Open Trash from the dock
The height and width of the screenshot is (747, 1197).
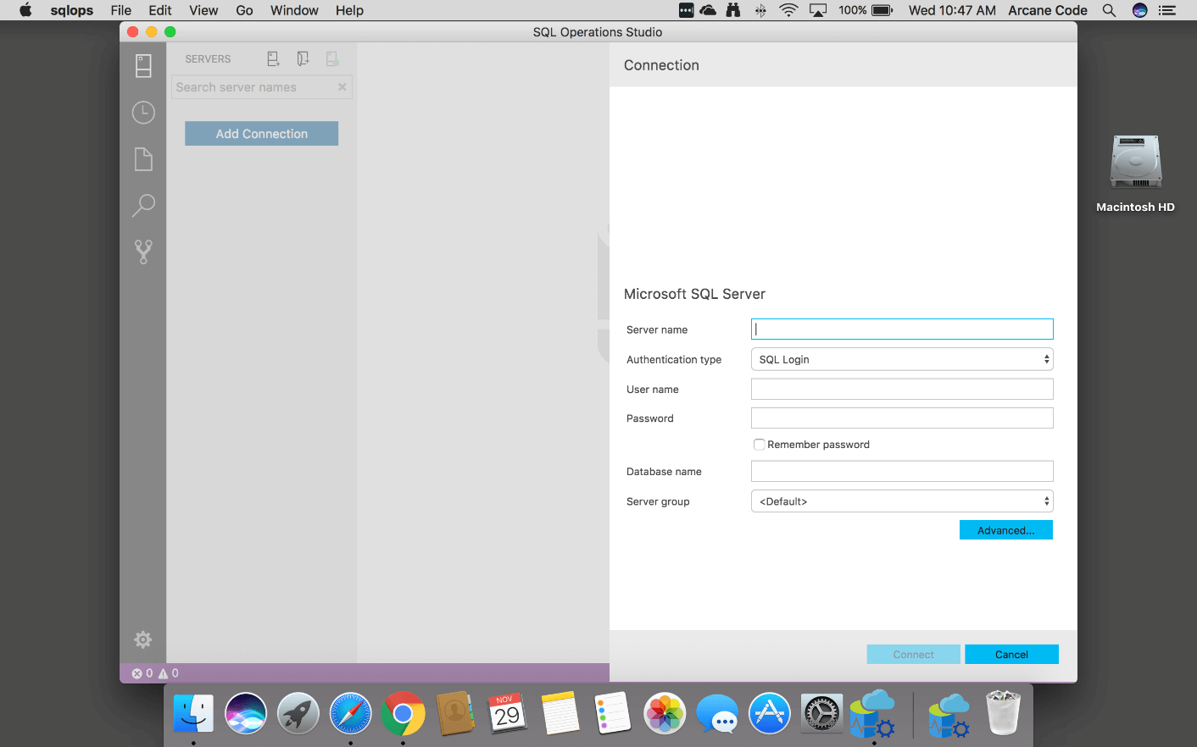point(1003,713)
